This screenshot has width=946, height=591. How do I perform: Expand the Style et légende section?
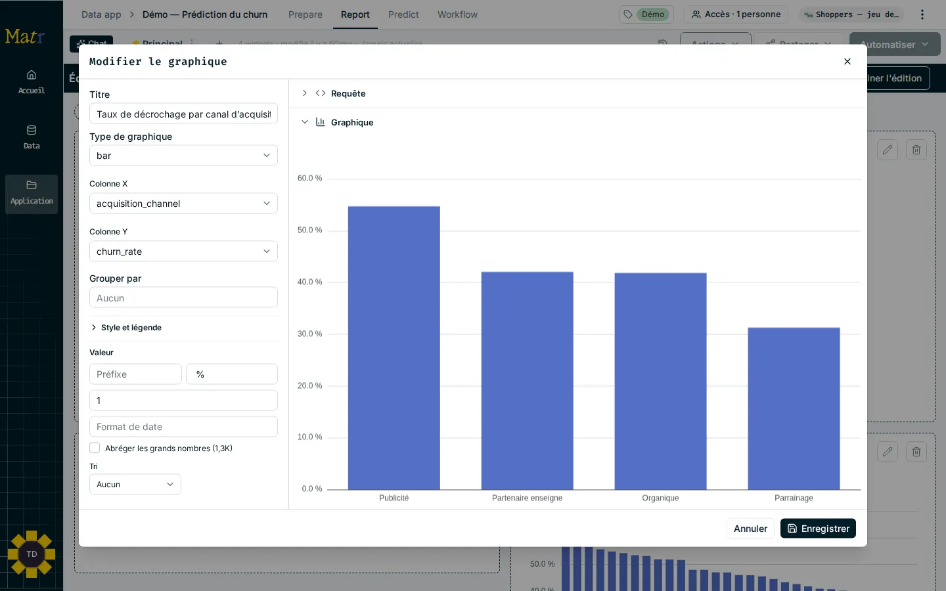[x=126, y=328]
